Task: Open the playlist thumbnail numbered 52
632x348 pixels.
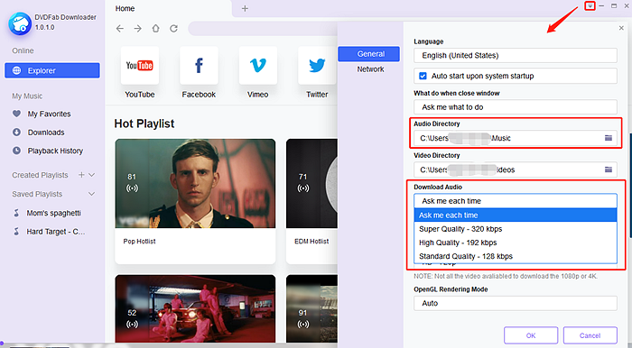Action: pos(195,308)
